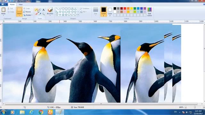Image resolution: width=205 pixels, height=115 pixels.
Task: Choose the Four-point star shape
Action: click(x=60, y=15)
